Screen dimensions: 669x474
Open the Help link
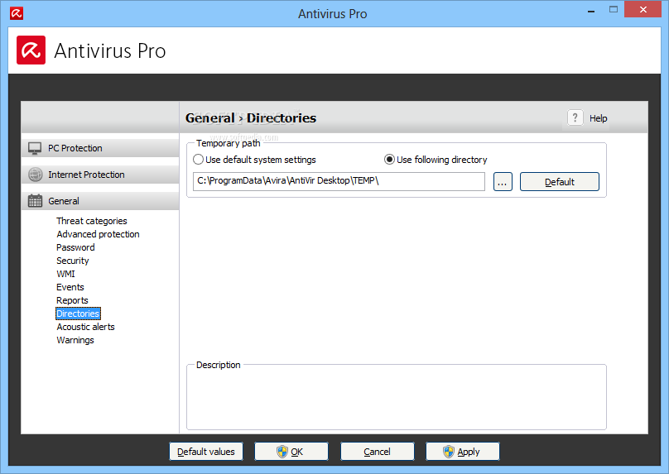point(598,118)
